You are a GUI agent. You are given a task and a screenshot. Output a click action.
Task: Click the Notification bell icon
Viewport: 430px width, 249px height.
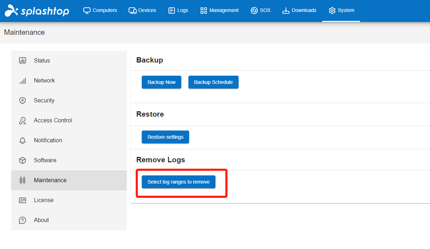(x=22, y=140)
